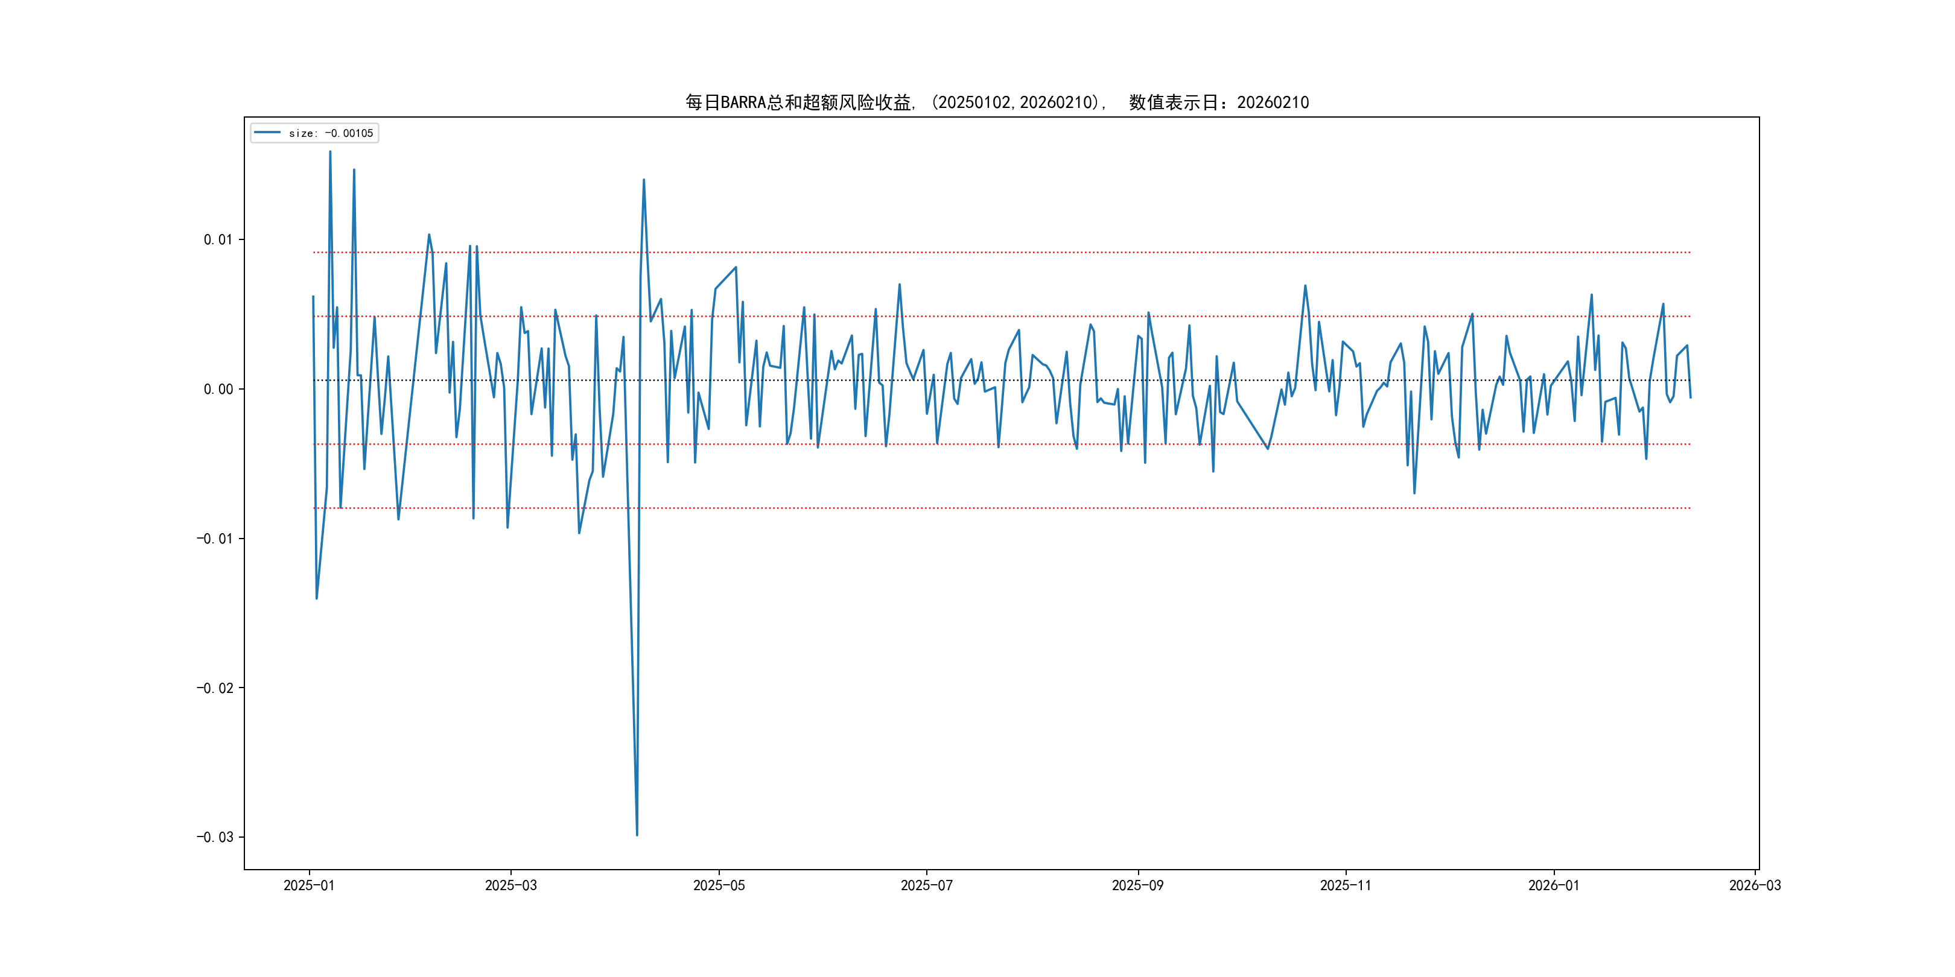Viewport: 1955px width, 977px height.
Task: Click the 2025-01 x-axis tick label
Action: pos(309,885)
